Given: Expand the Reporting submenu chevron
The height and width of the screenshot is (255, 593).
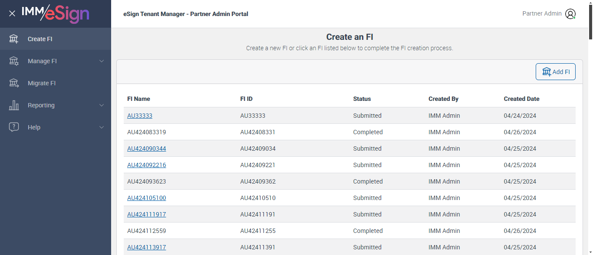Looking at the screenshot, I should [102, 105].
